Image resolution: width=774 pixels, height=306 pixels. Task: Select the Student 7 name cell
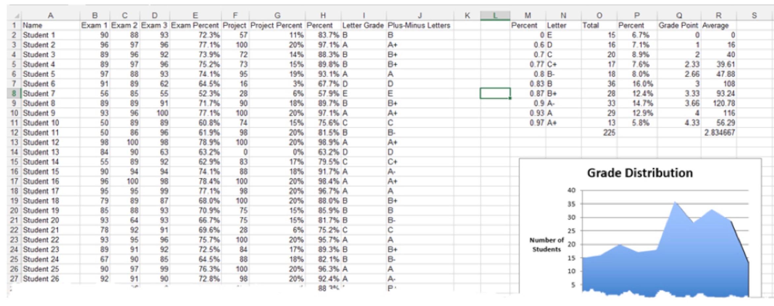click(50, 93)
